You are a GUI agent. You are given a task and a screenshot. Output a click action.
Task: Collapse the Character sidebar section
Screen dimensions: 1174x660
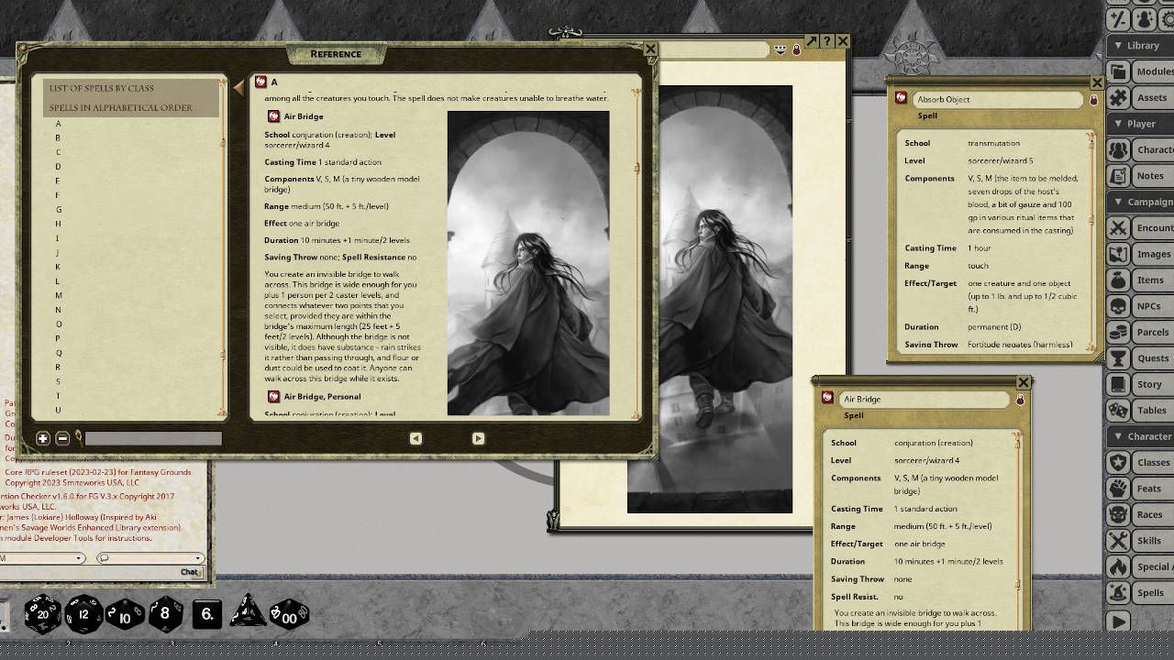(1118, 436)
